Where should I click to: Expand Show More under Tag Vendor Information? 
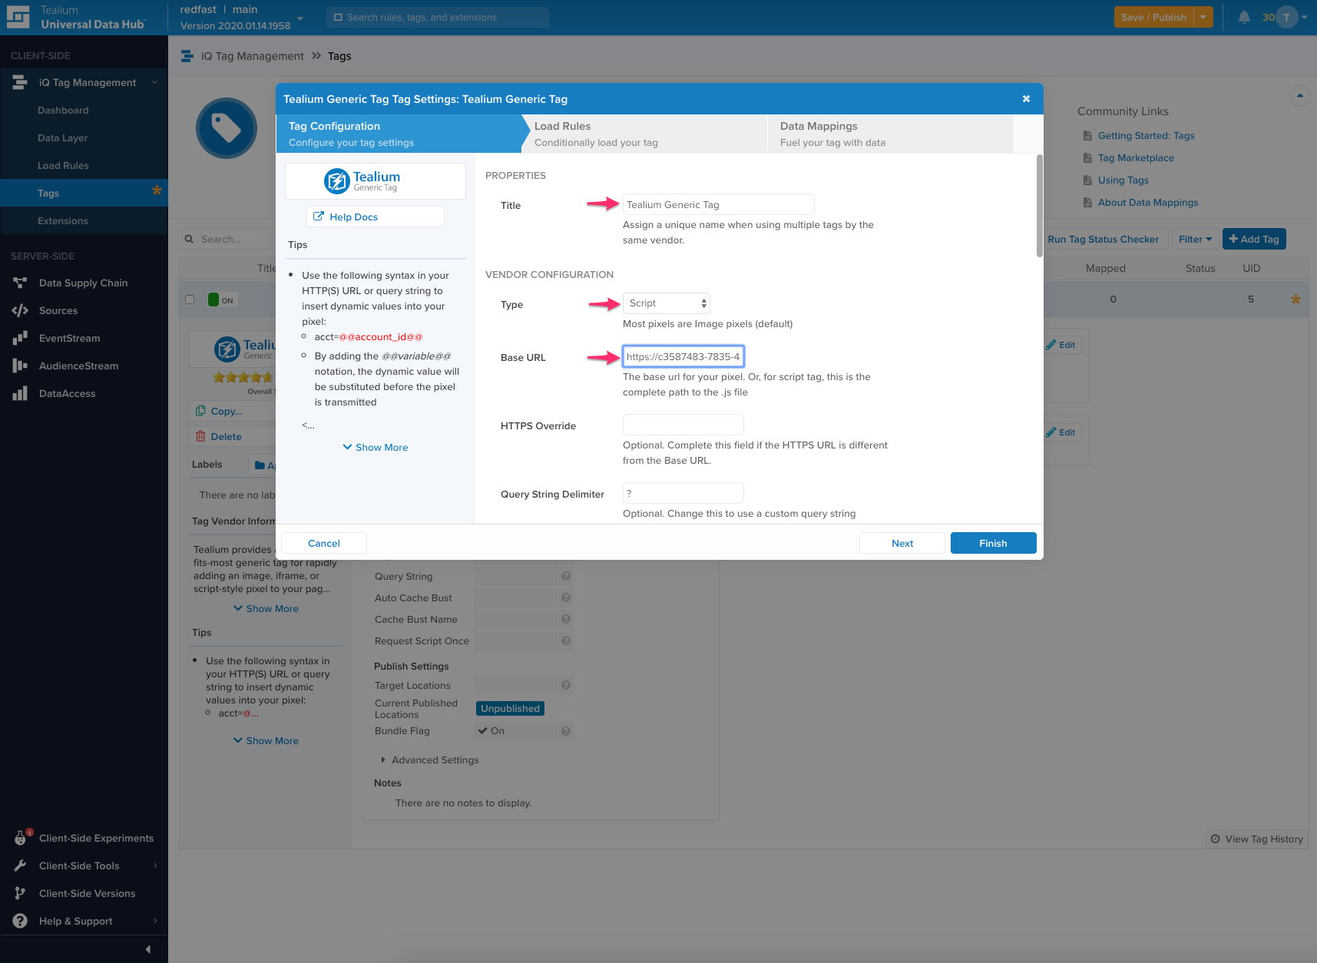click(266, 609)
